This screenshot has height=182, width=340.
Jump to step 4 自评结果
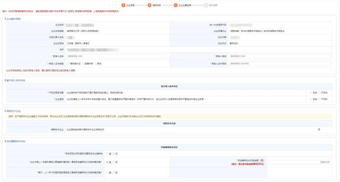206,5
